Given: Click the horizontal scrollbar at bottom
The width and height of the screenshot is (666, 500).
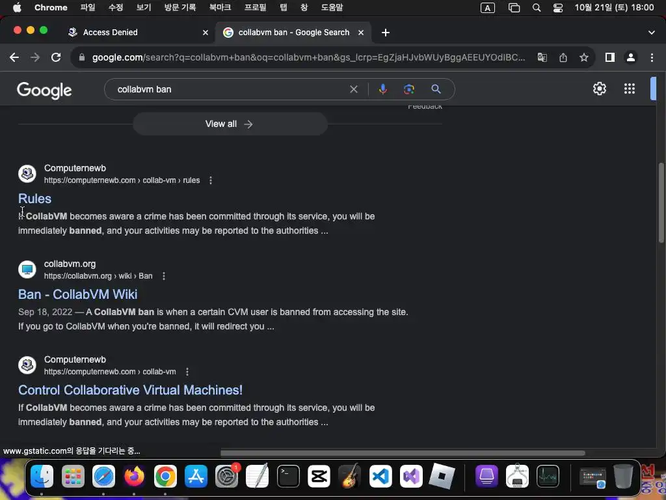Looking at the screenshot, I should pos(402,453).
